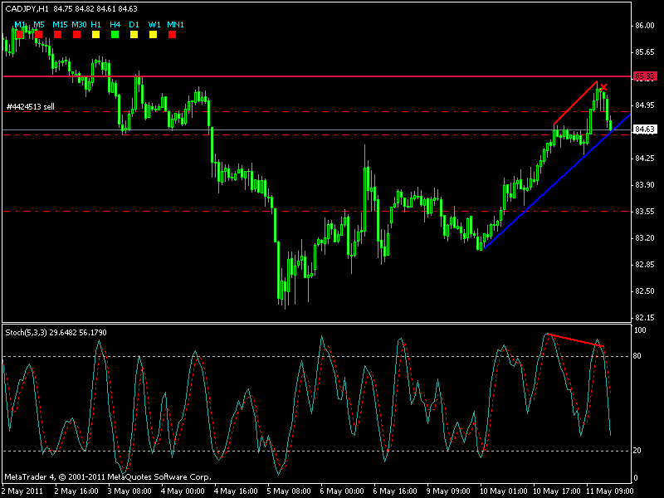Click the red M30 timeframe indicator square

pyautogui.click(x=76, y=34)
